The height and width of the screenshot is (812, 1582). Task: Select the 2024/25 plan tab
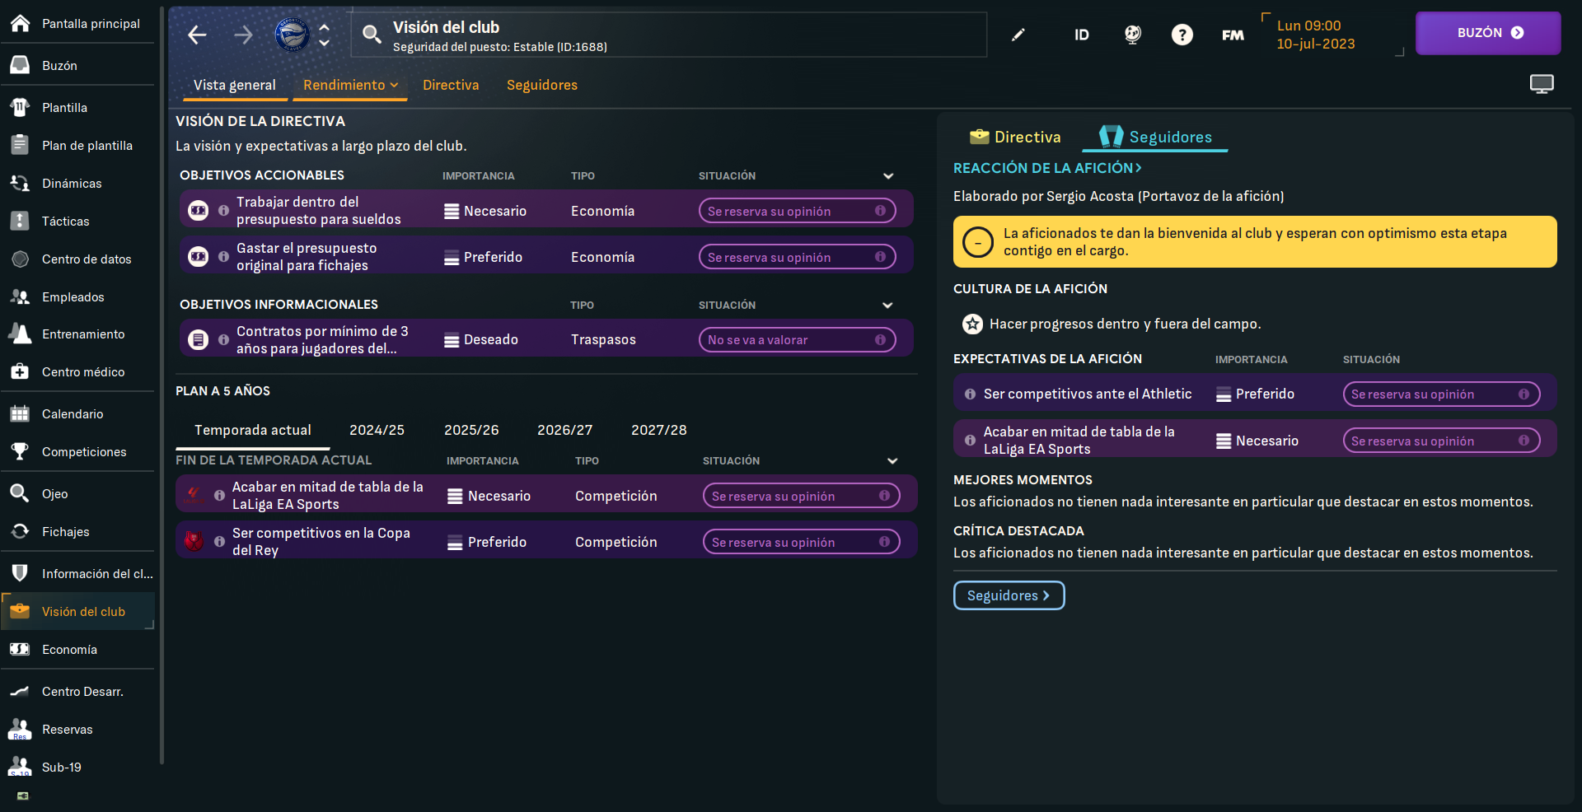[x=377, y=430]
